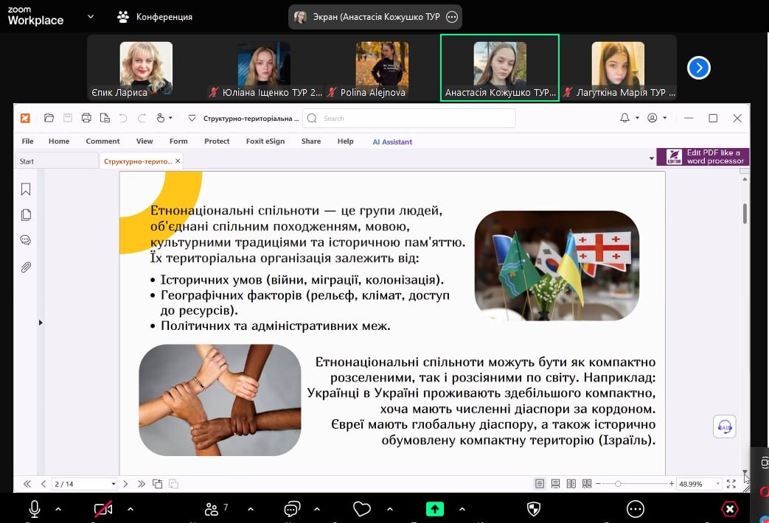
Task: Open the Bookmarks panel in the sidebar
Action: (x=26, y=189)
